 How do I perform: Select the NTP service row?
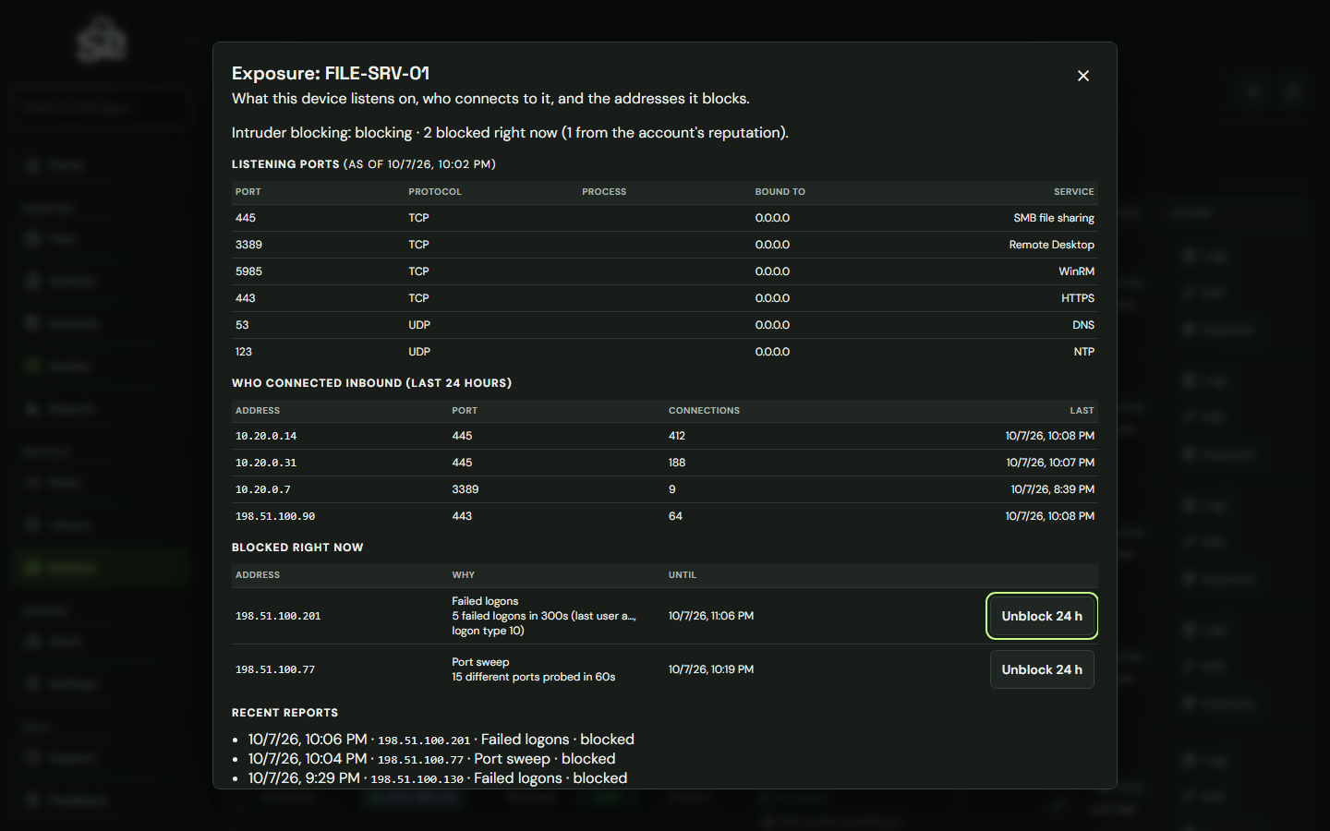pos(665,352)
